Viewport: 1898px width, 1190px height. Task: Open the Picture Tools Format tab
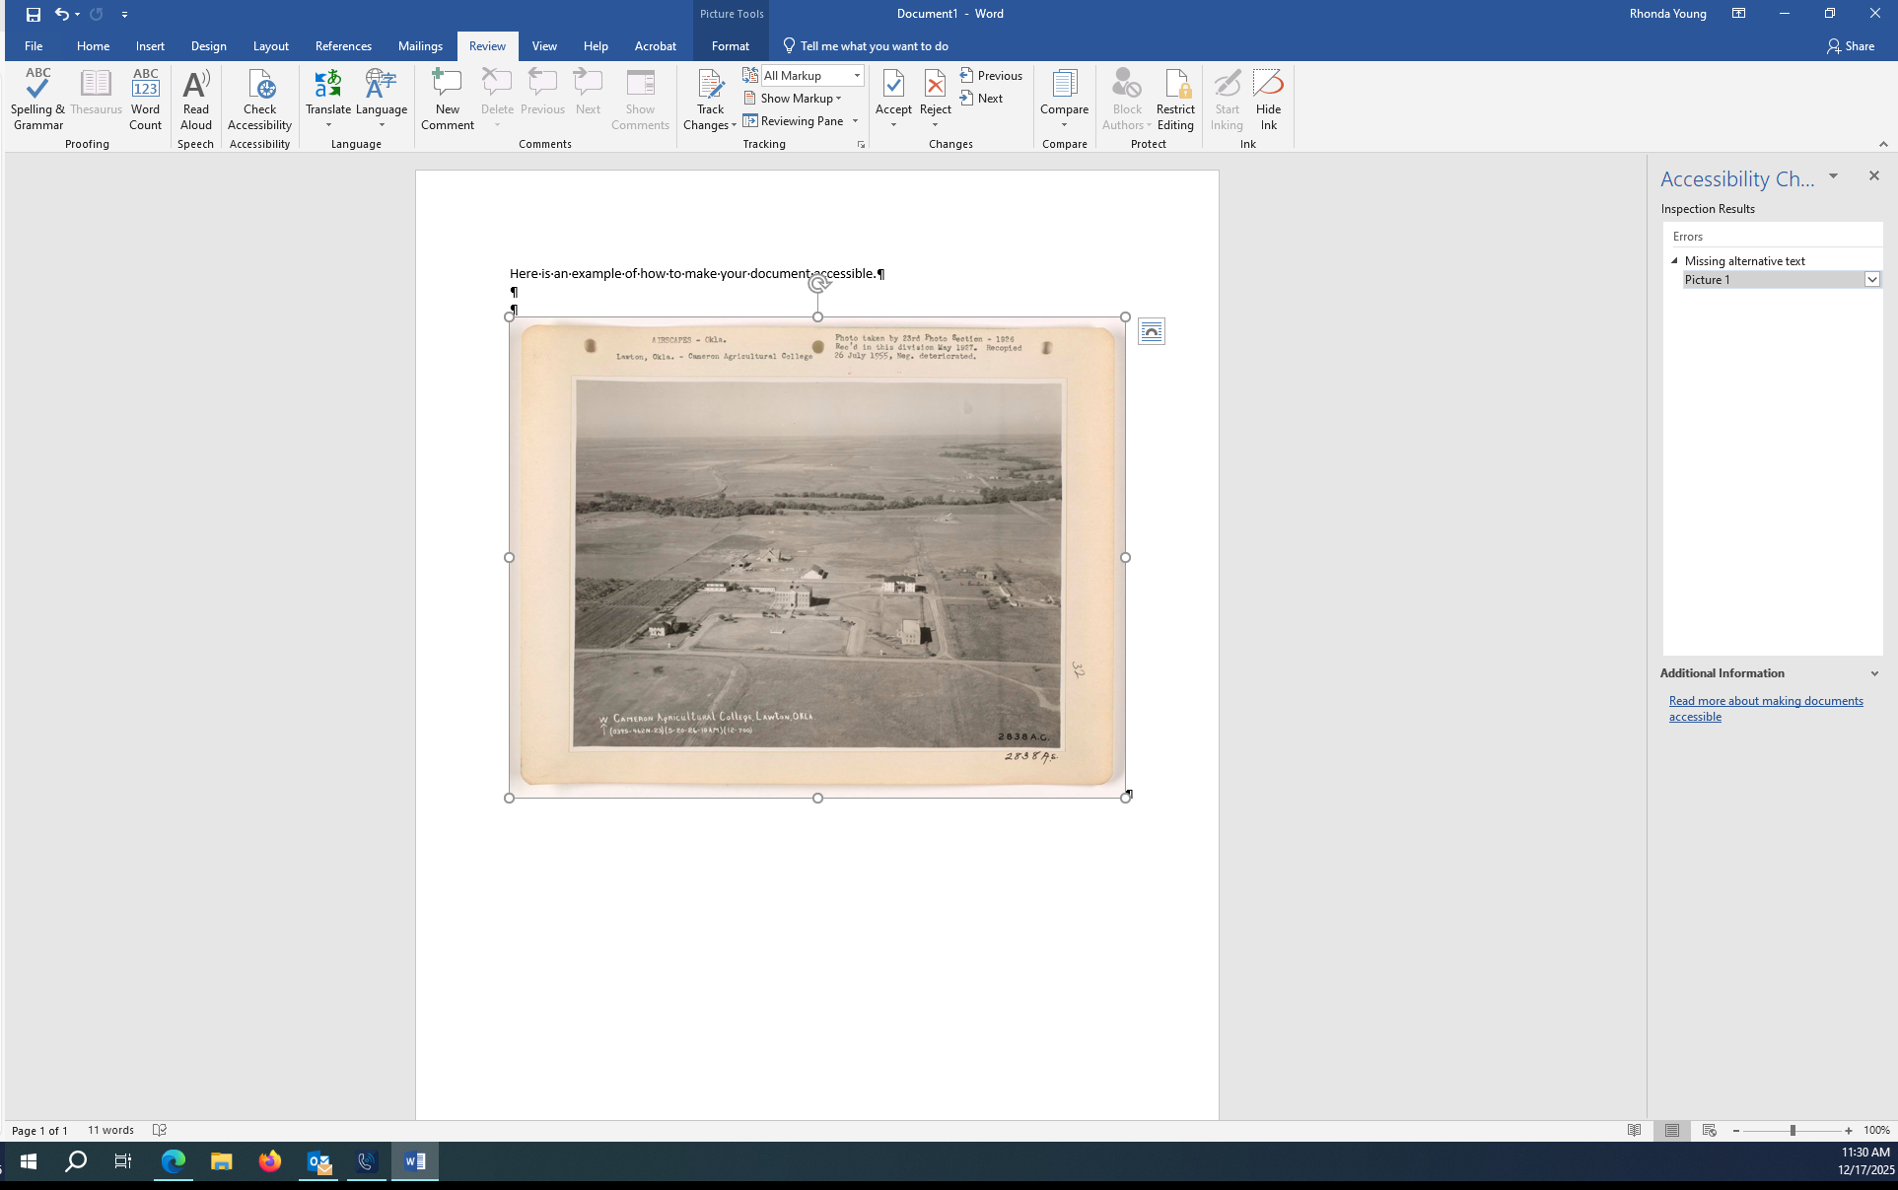(x=730, y=46)
